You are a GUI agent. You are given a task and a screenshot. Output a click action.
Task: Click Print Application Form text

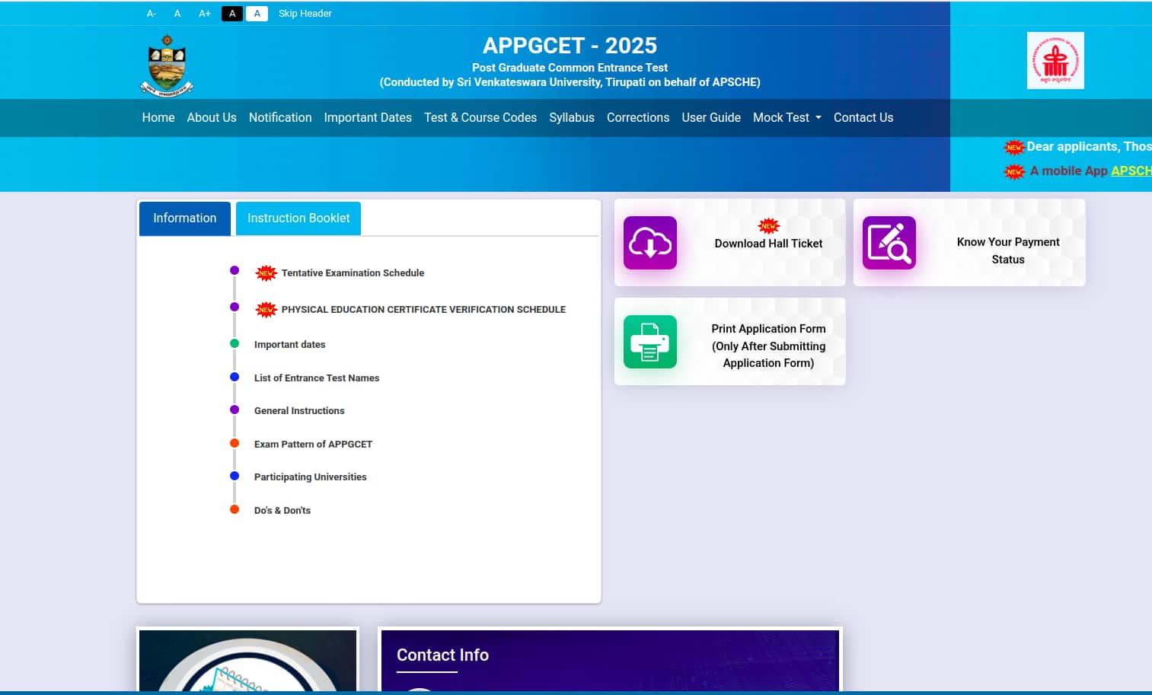(768, 346)
